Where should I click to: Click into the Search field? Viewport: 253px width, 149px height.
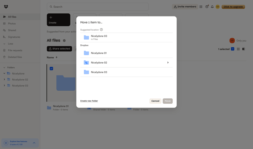pos(98,7)
